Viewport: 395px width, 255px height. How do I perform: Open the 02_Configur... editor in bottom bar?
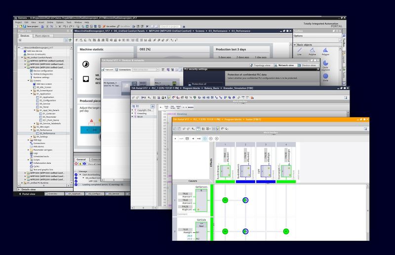(x=94, y=194)
